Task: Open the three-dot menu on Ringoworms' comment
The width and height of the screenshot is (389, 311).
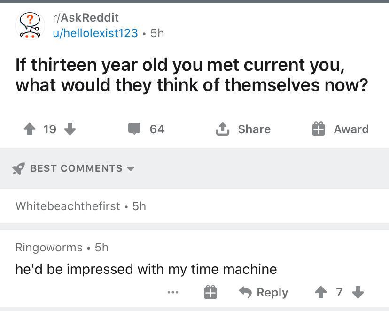Action: tap(173, 292)
